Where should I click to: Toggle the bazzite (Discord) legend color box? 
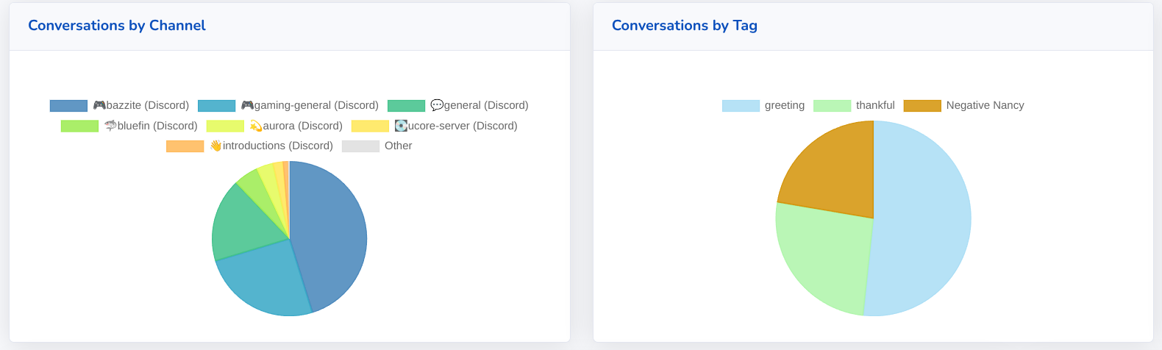tap(68, 105)
